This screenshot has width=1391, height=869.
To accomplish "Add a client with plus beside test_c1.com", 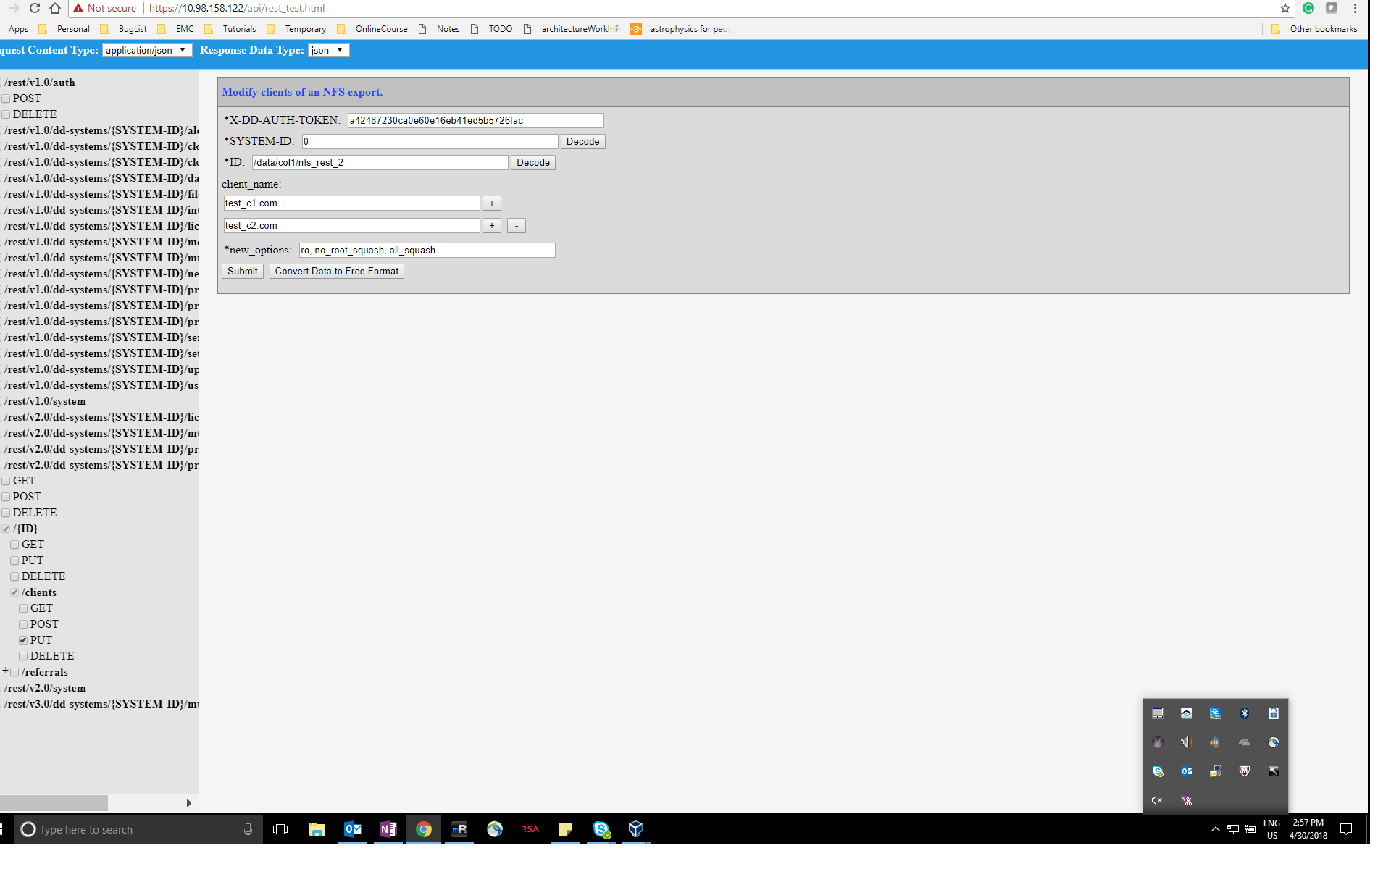I will tap(491, 203).
